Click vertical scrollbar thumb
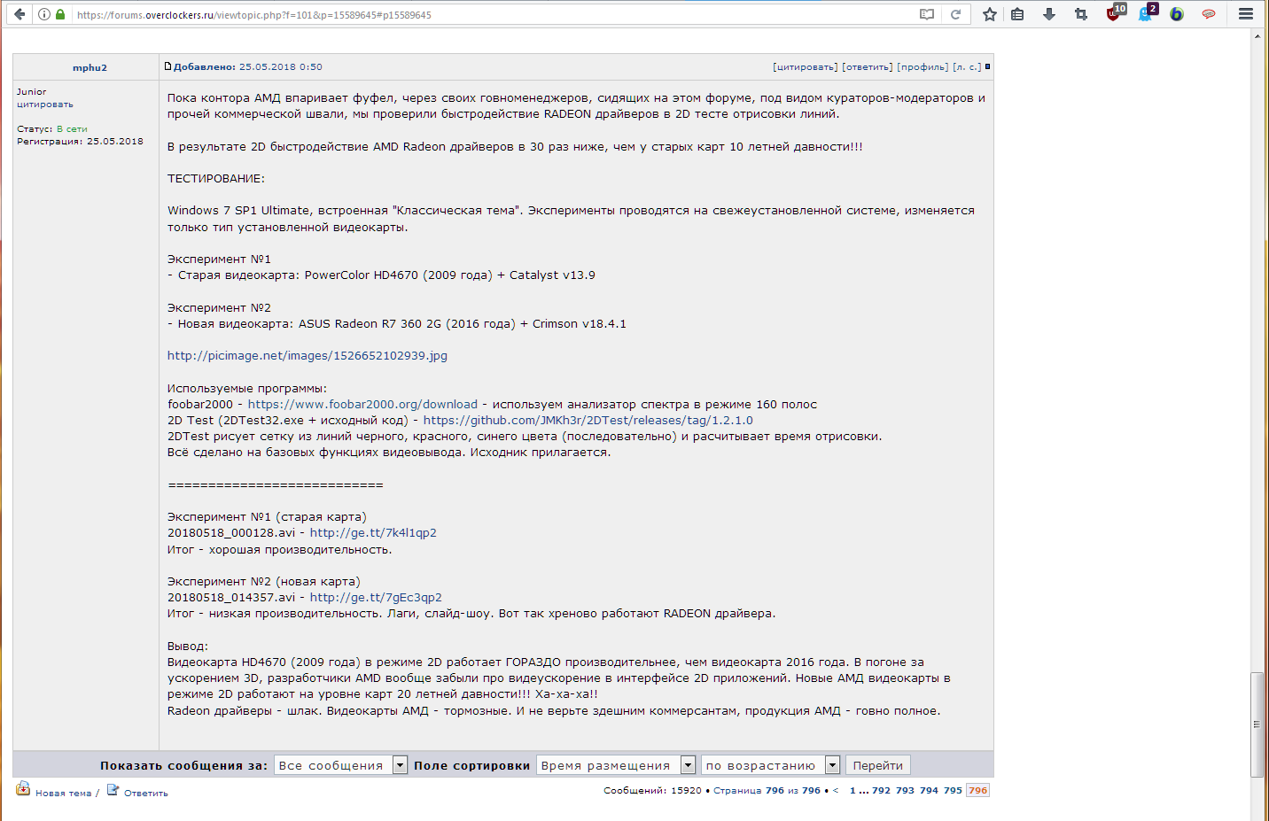 [1257, 724]
